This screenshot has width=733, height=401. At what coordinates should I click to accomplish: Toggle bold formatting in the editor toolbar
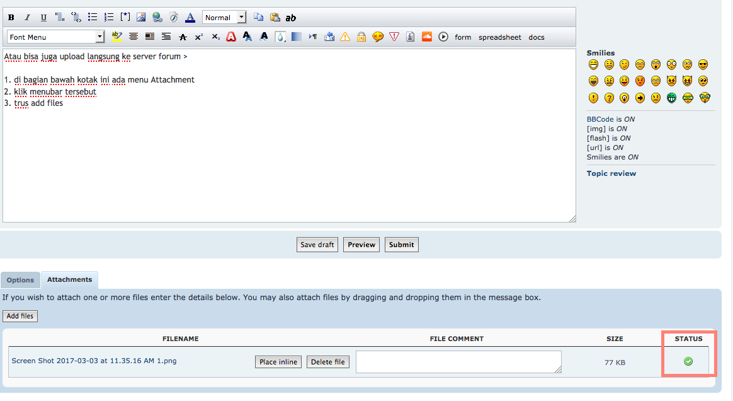[x=11, y=18]
